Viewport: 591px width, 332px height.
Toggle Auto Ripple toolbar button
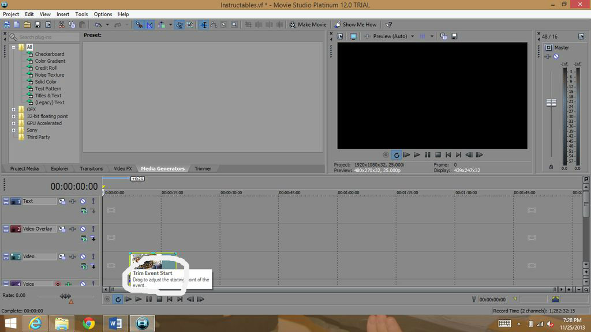(162, 25)
